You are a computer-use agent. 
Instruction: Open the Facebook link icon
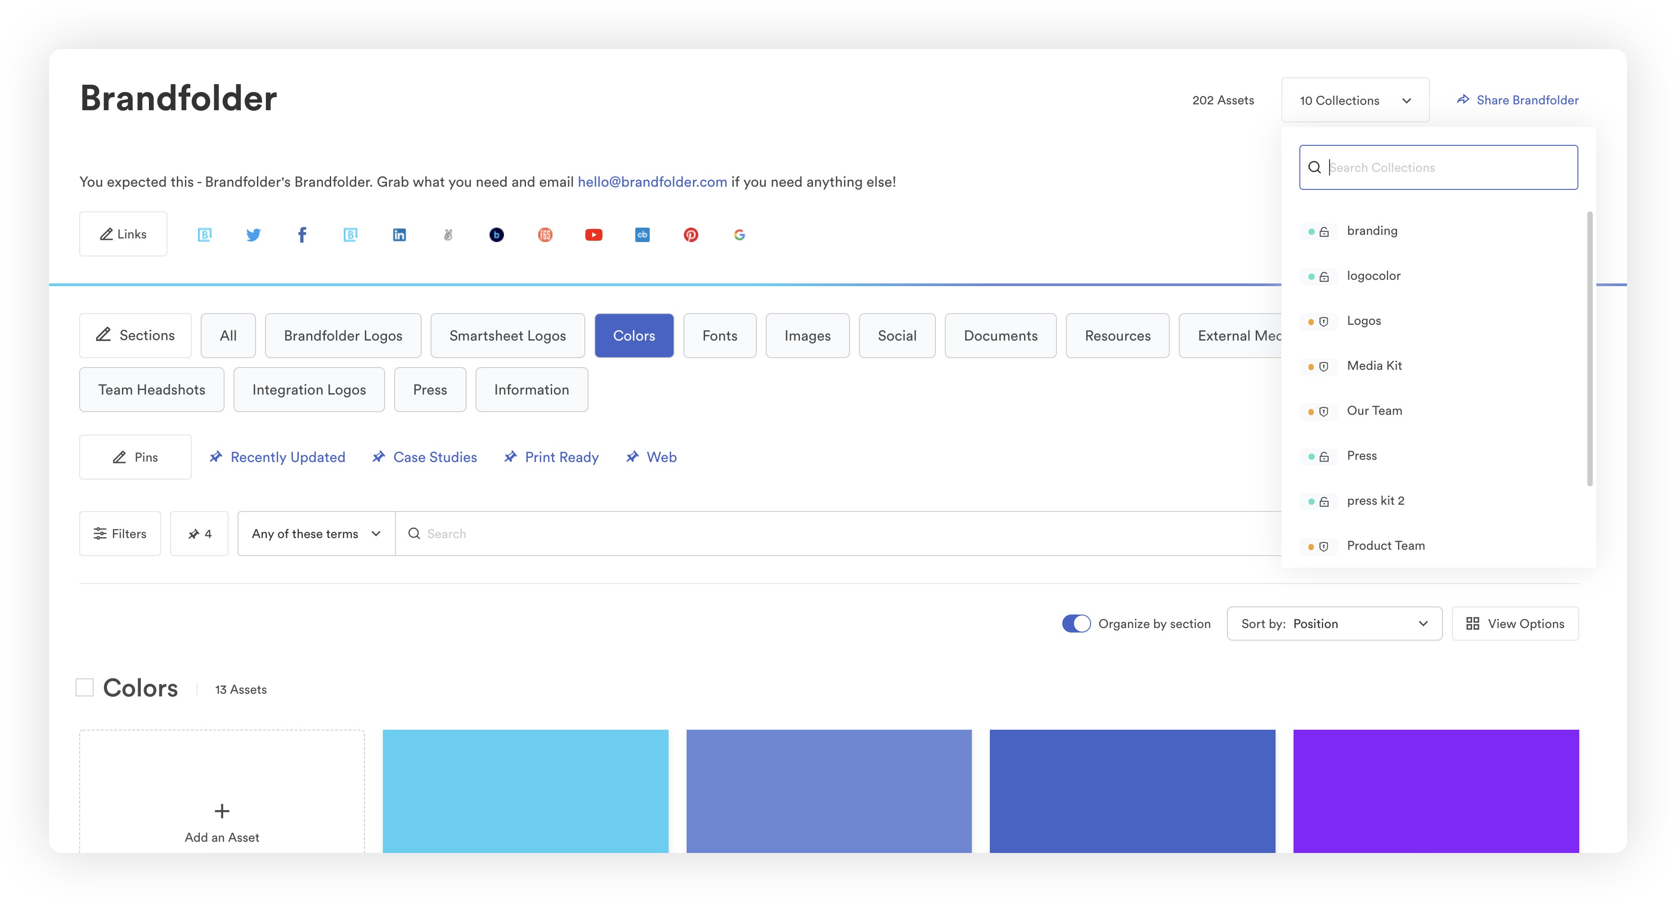tap(302, 235)
